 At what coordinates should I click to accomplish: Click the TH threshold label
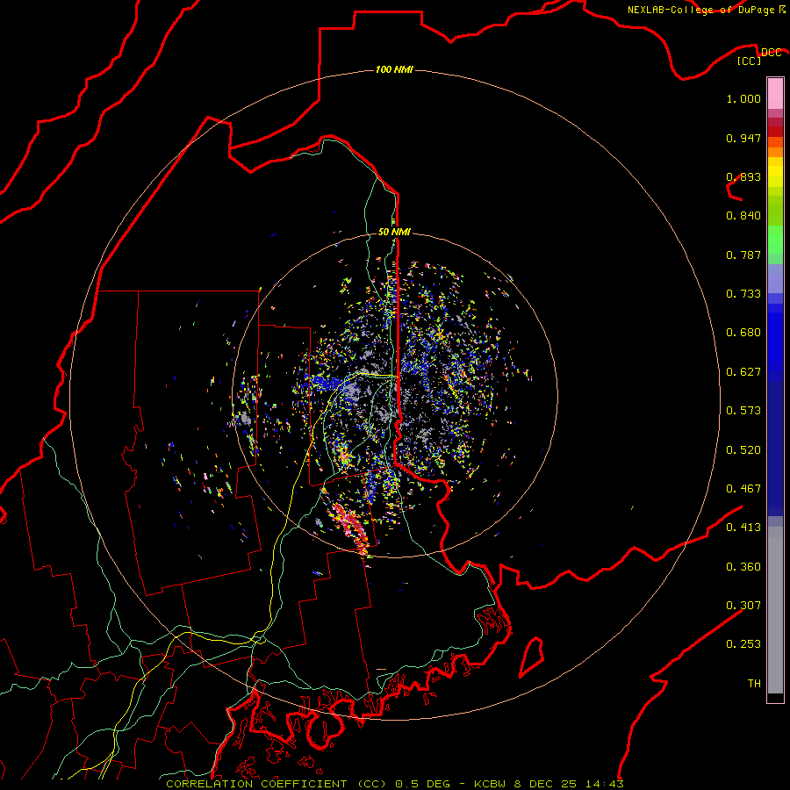click(754, 684)
